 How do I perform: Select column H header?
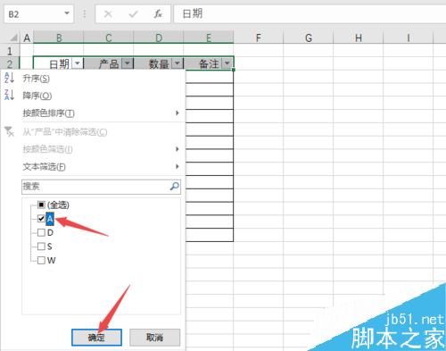(x=359, y=38)
